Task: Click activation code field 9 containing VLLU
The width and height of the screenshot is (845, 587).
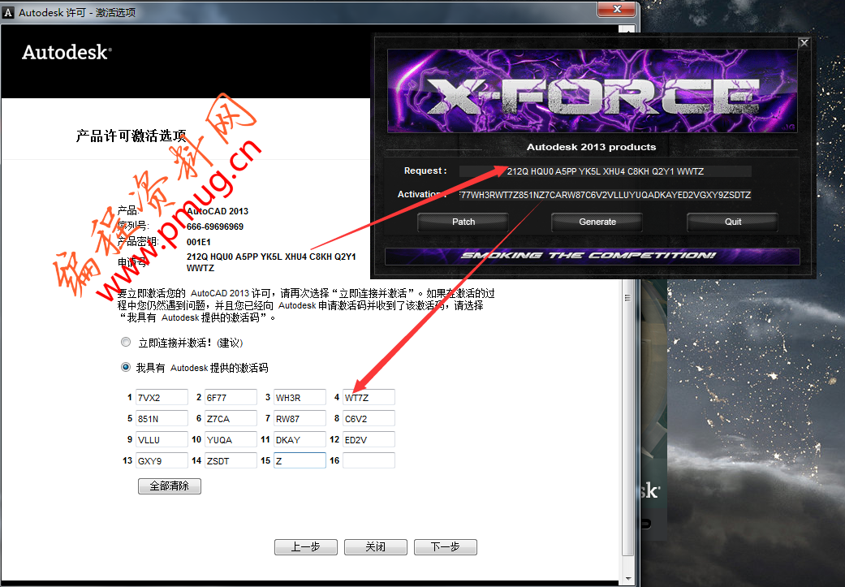Action: pos(162,439)
